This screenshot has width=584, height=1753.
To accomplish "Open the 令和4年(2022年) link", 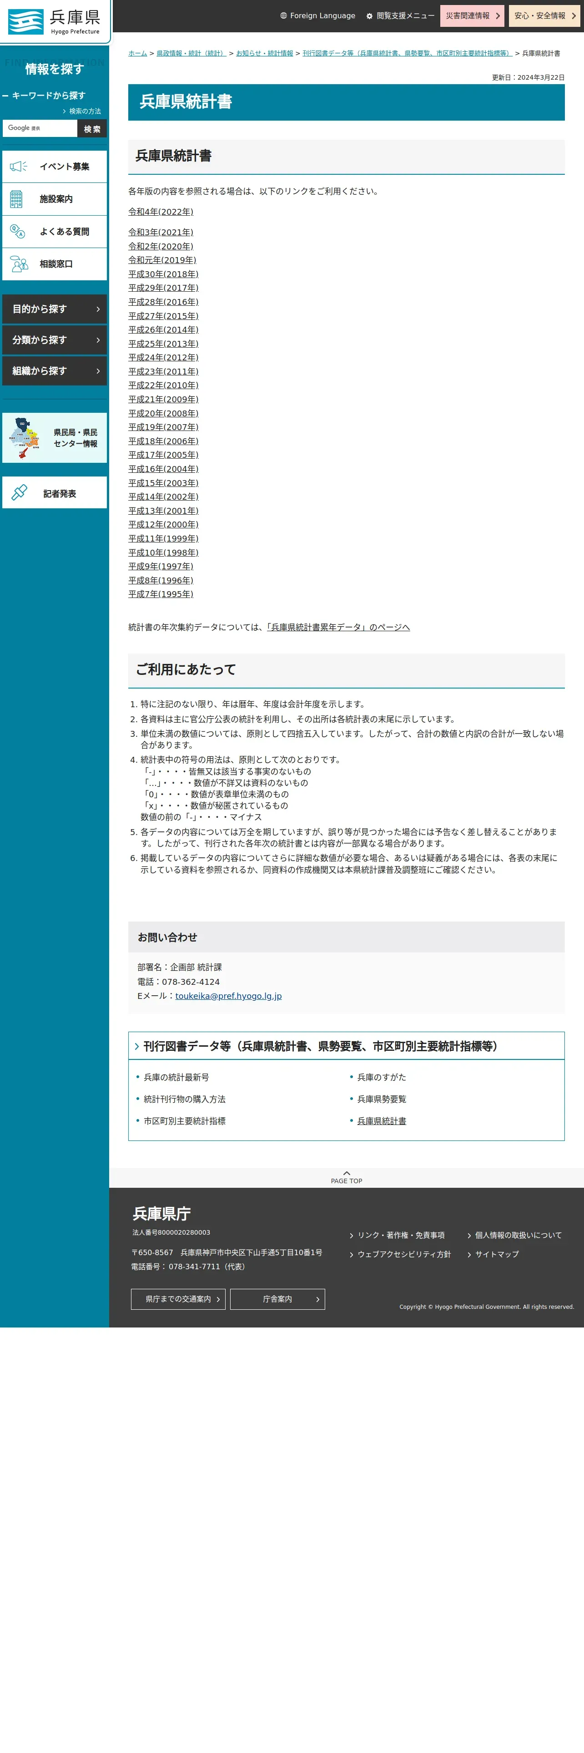I will click(x=161, y=212).
